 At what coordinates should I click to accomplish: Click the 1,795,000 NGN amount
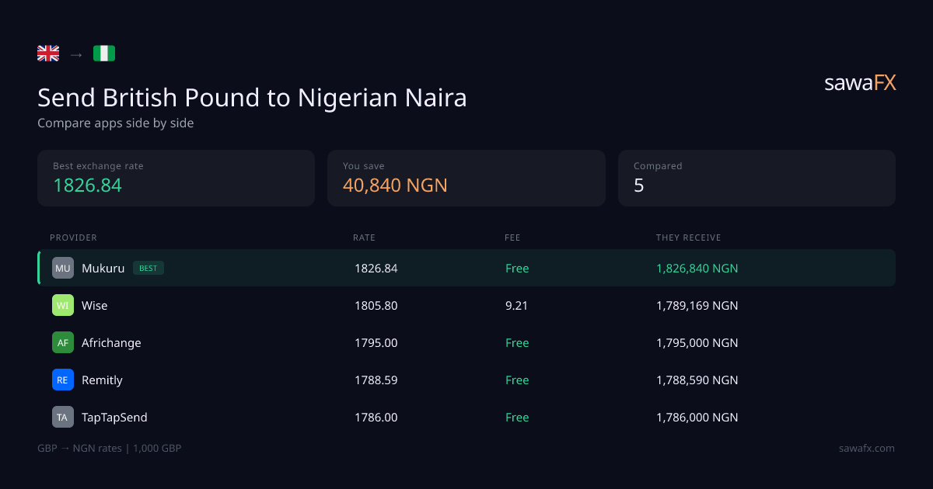click(697, 342)
